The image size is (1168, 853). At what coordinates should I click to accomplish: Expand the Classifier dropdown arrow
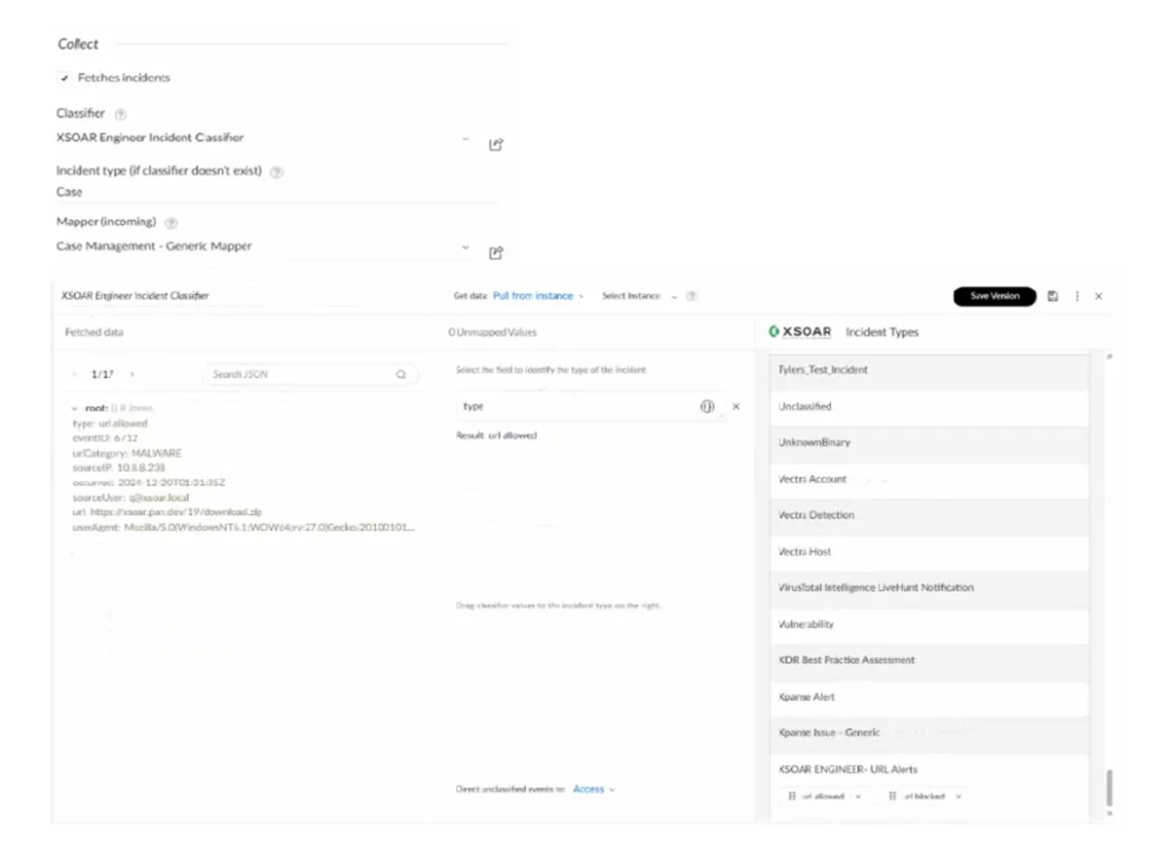pyautogui.click(x=465, y=138)
